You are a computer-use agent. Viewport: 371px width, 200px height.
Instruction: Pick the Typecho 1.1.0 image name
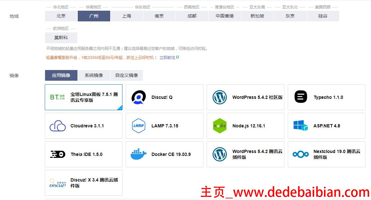pyautogui.click(x=328, y=97)
